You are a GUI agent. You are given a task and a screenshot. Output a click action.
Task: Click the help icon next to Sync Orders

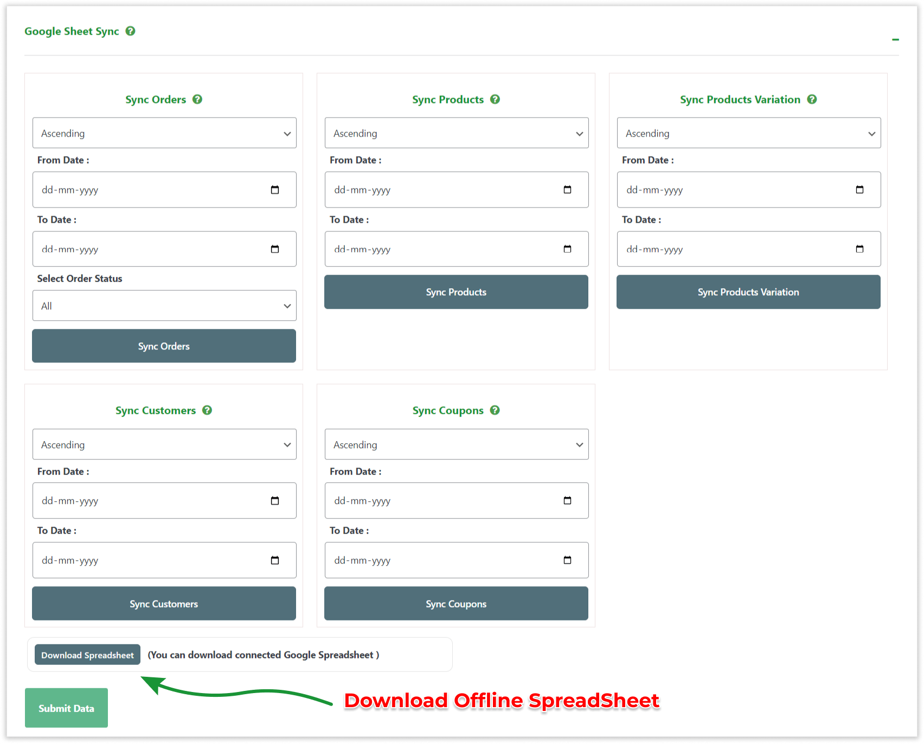pos(197,99)
